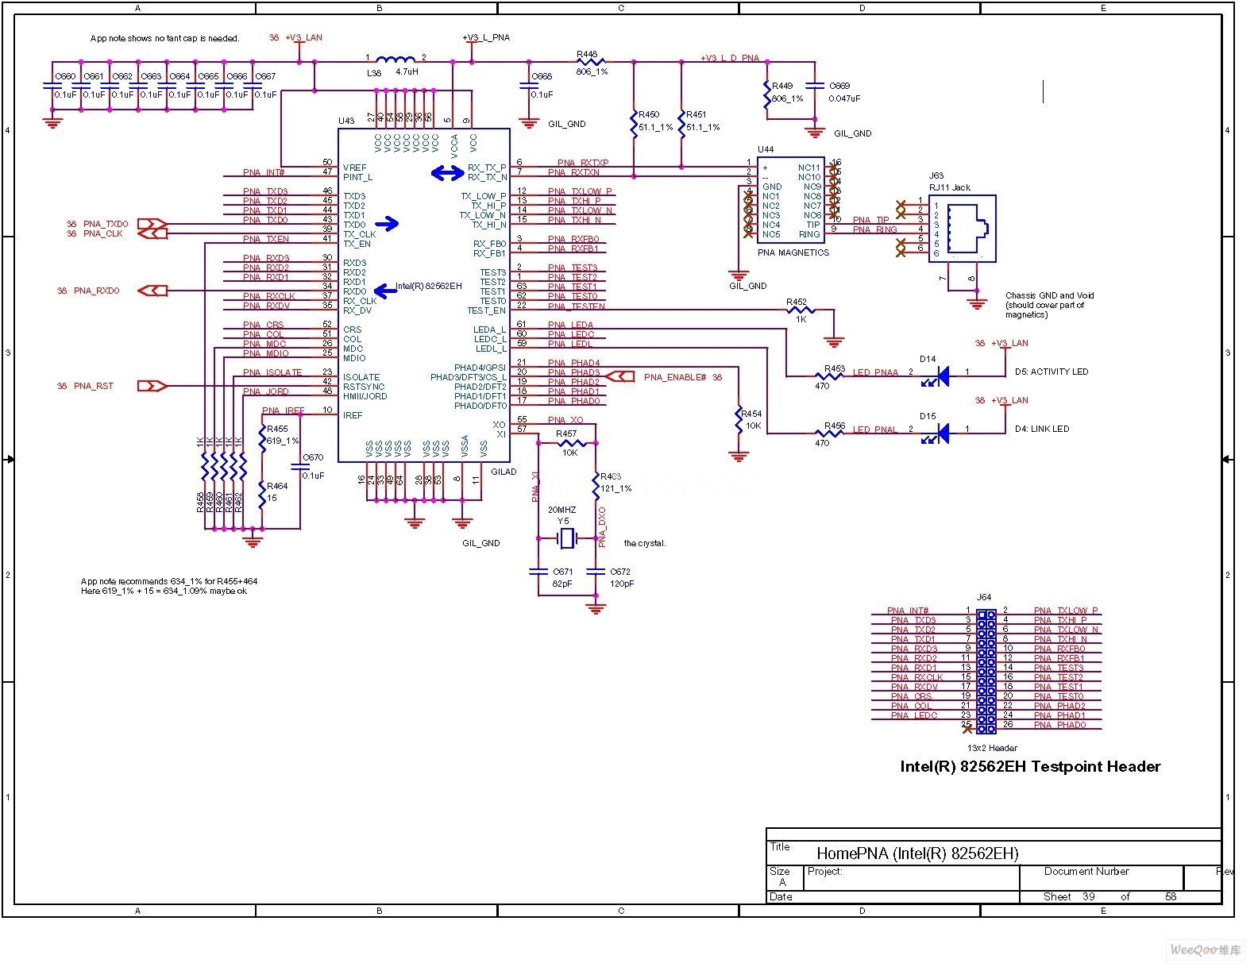Click the PNA_RXD0 off-page connector

click(152, 291)
